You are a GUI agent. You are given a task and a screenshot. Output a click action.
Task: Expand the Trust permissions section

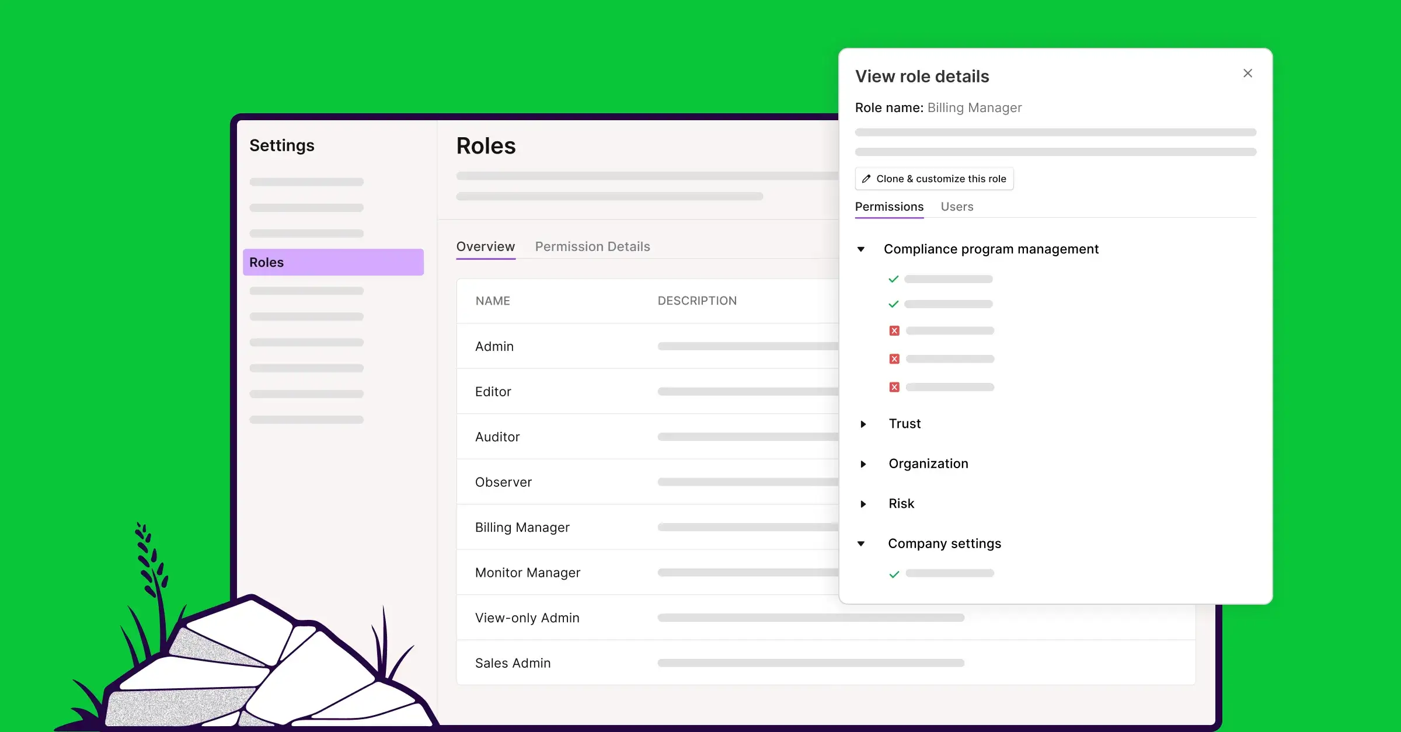click(864, 424)
